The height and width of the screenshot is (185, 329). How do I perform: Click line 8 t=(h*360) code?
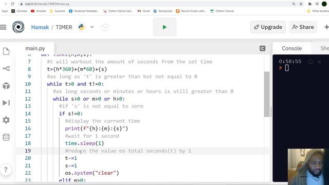pos(77,69)
